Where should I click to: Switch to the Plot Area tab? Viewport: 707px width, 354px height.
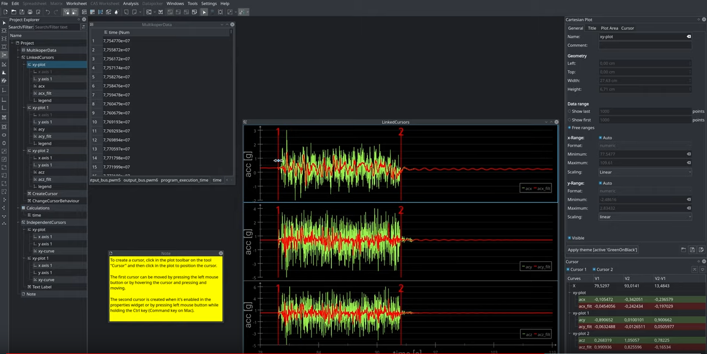tap(609, 28)
